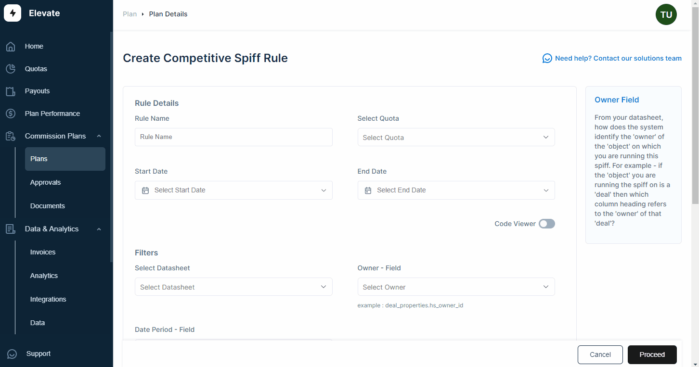Click the Payouts sidebar icon

(x=11, y=91)
